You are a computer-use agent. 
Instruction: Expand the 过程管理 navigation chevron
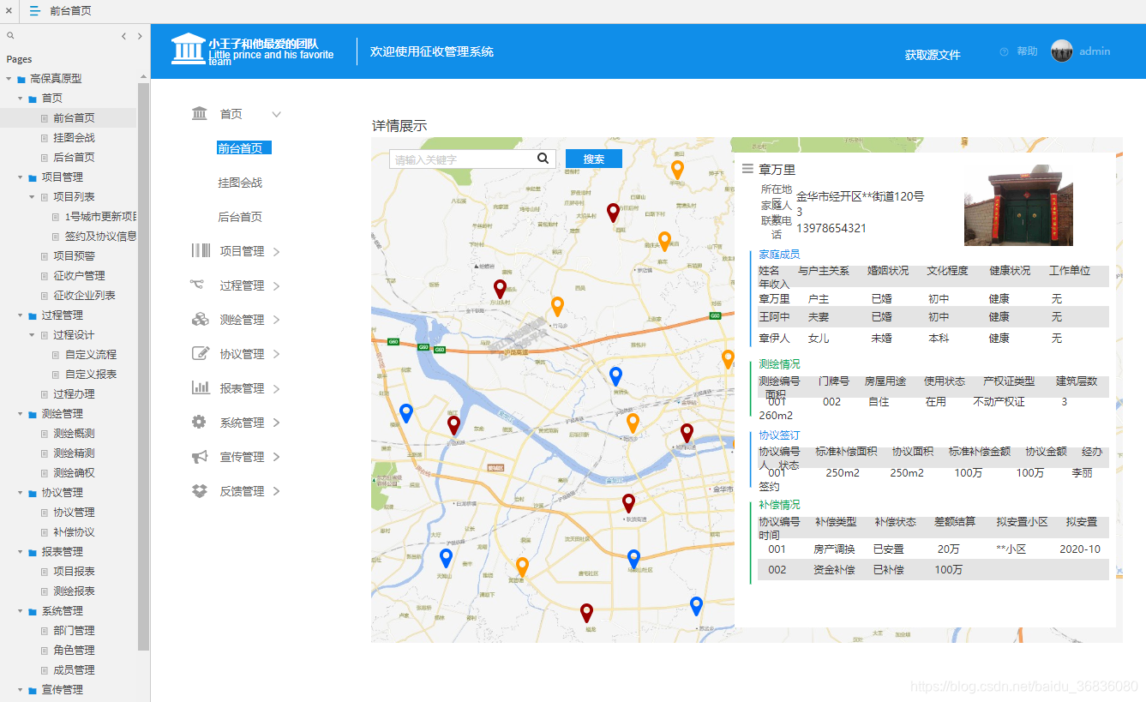coord(276,285)
